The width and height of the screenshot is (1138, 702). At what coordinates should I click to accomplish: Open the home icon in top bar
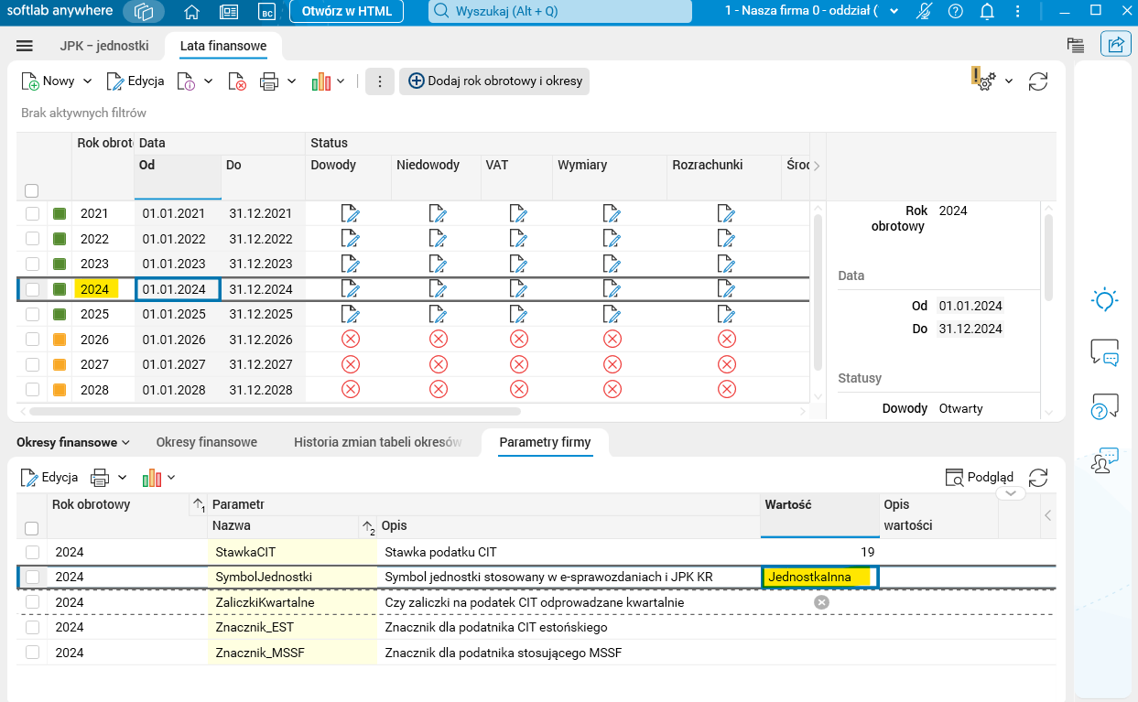(191, 12)
